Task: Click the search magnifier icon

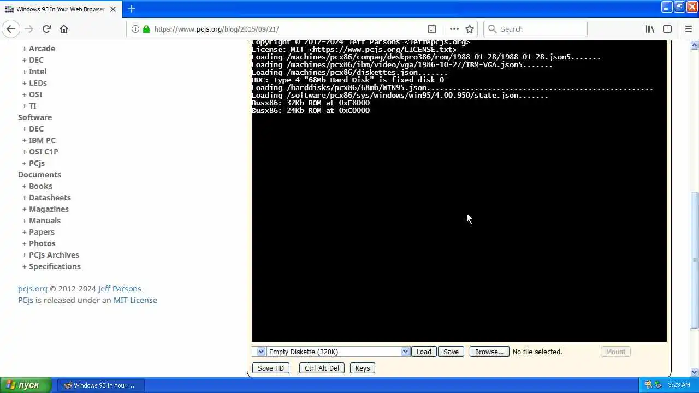Action: click(x=492, y=29)
